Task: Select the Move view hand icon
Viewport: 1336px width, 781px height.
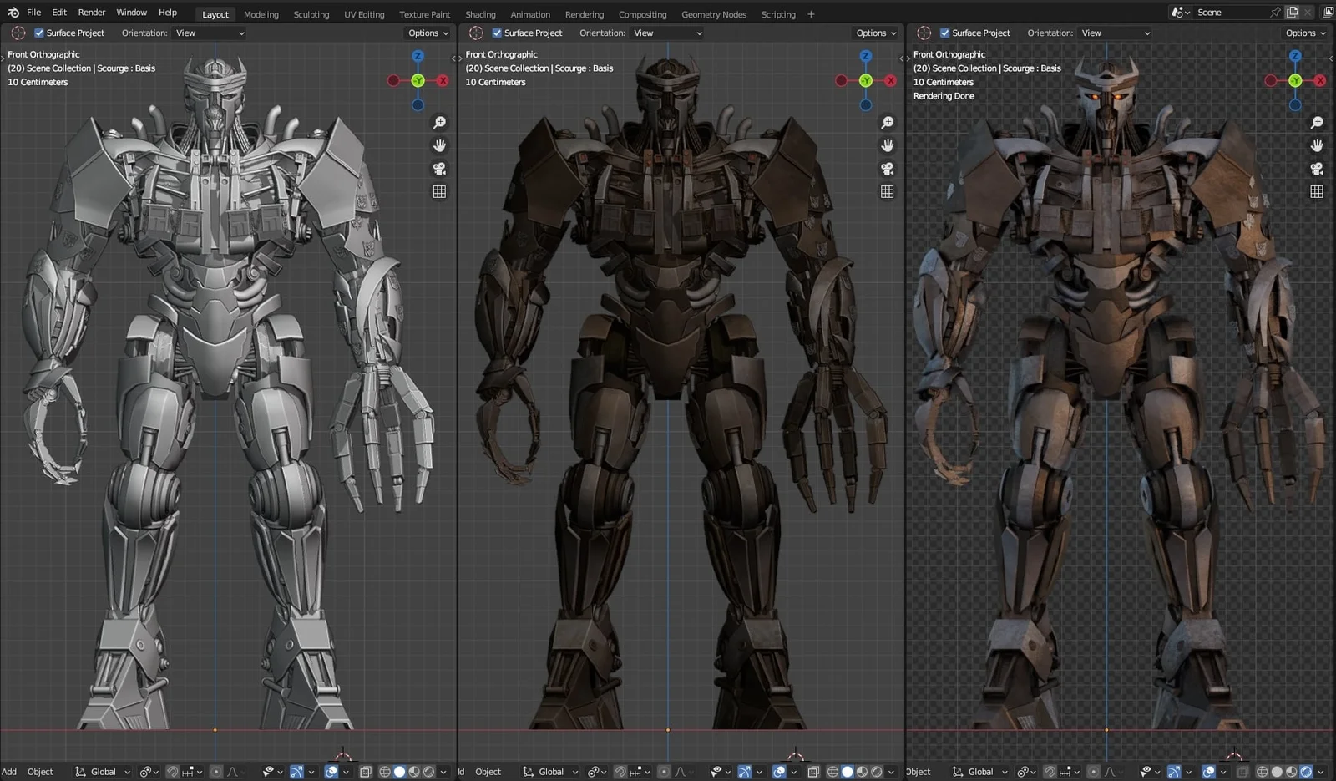Action: [440, 145]
